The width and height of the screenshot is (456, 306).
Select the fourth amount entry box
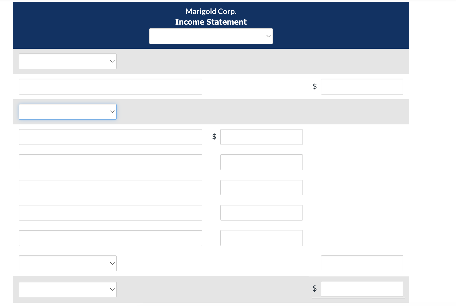[x=261, y=213]
